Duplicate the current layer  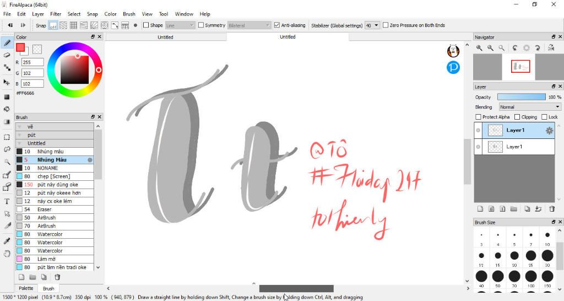tap(527, 209)
